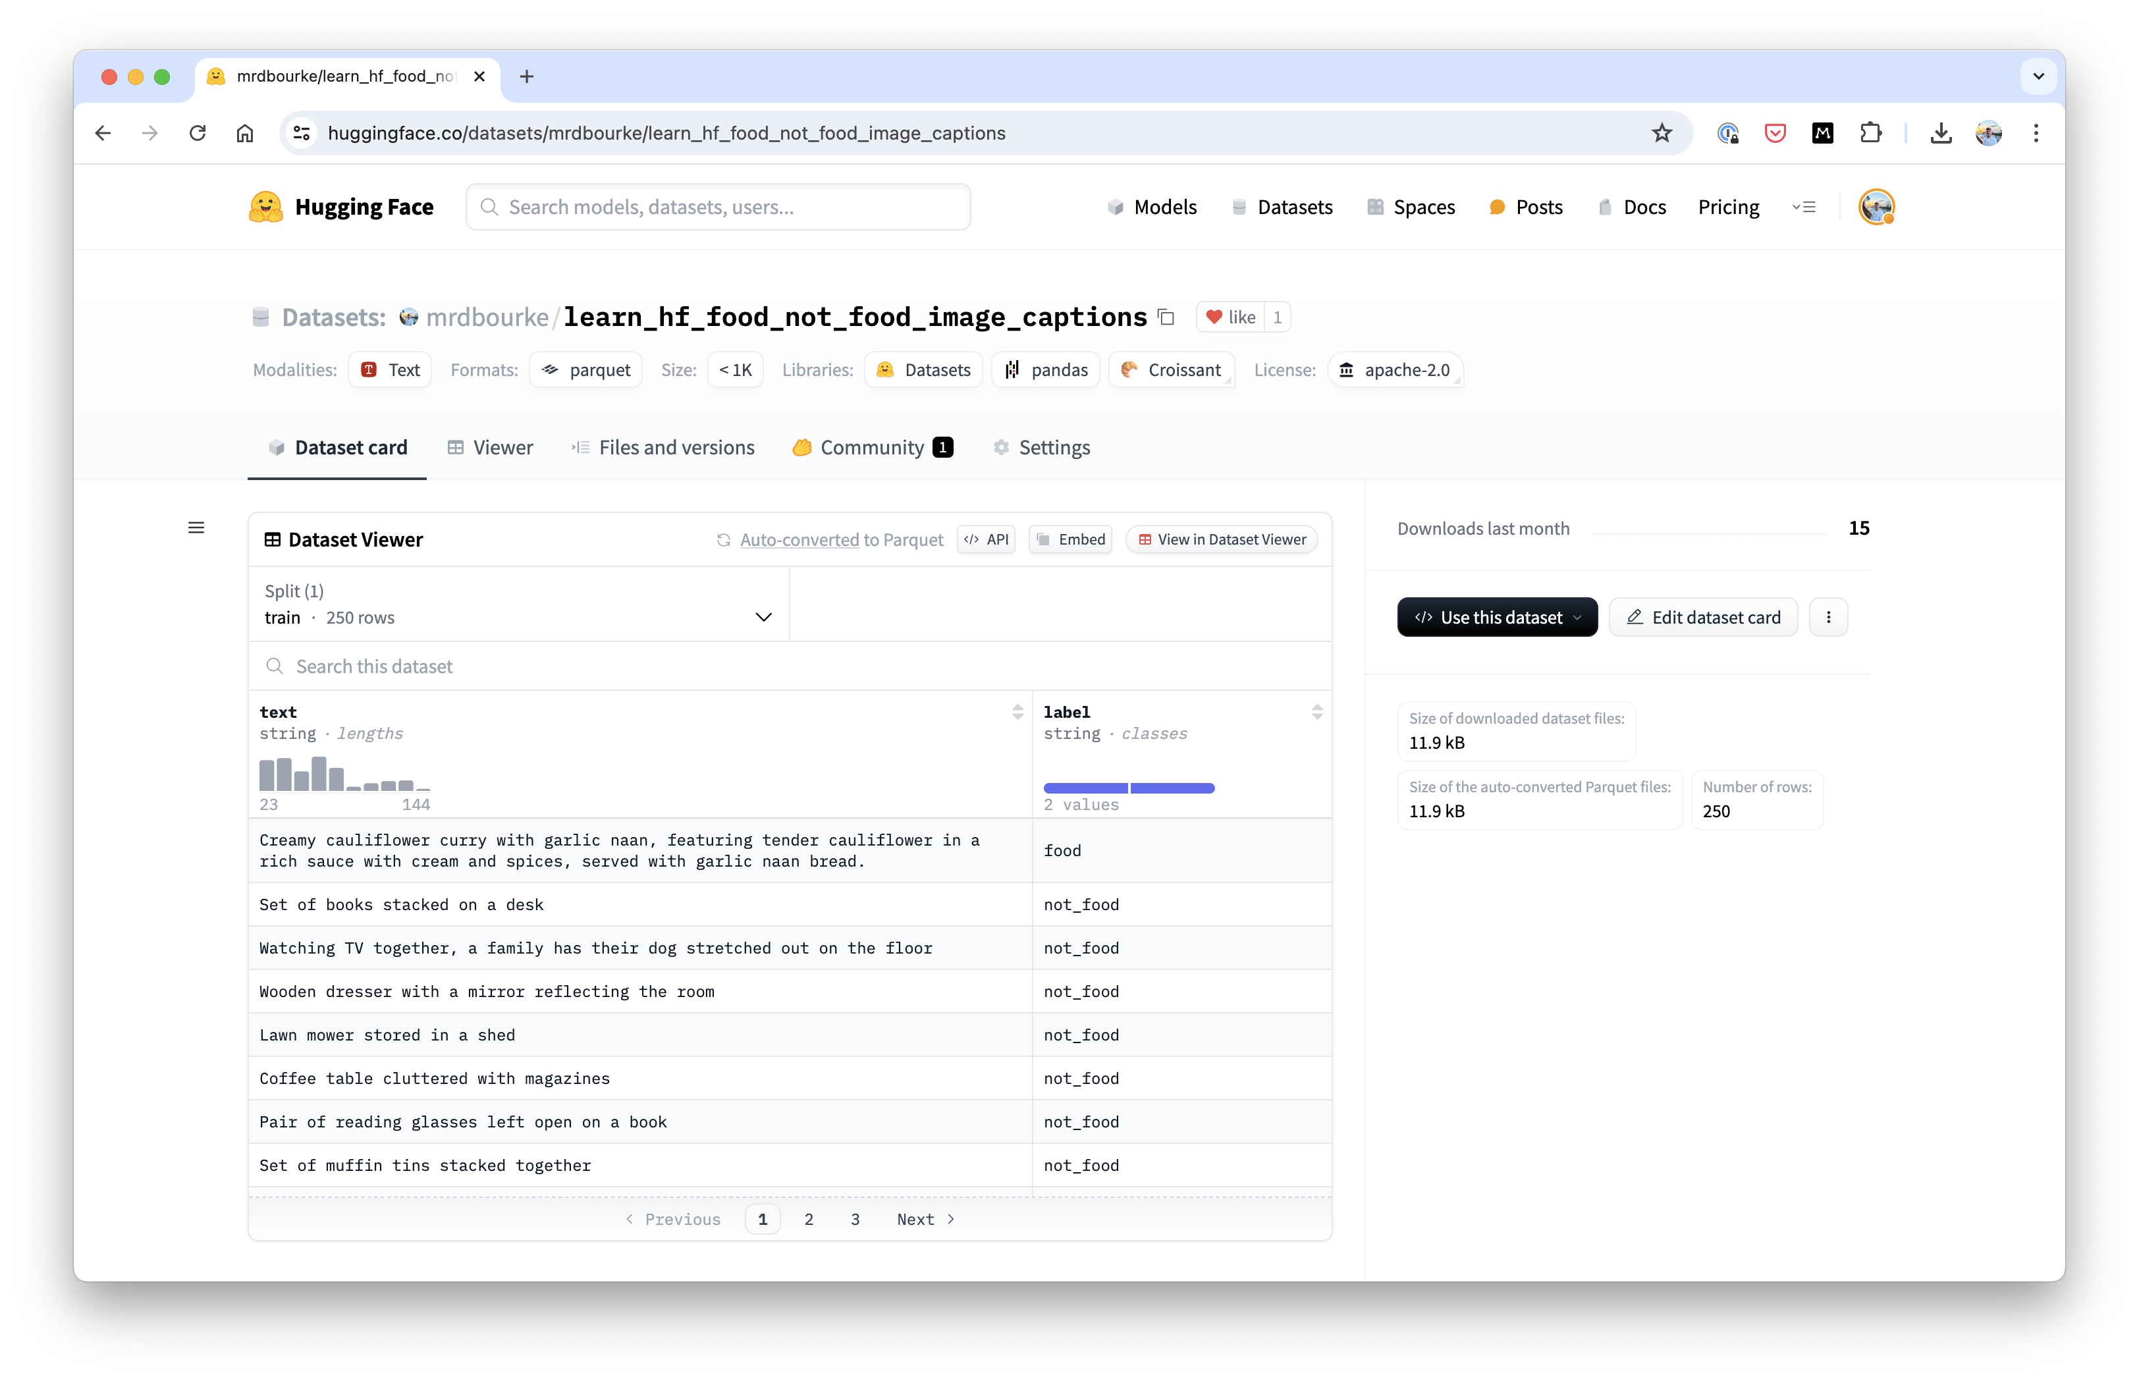The height and width of the screenshot is (1379, 2139).
Task: Click the label classes distribution bar
Action: [x=1128, y=788]
